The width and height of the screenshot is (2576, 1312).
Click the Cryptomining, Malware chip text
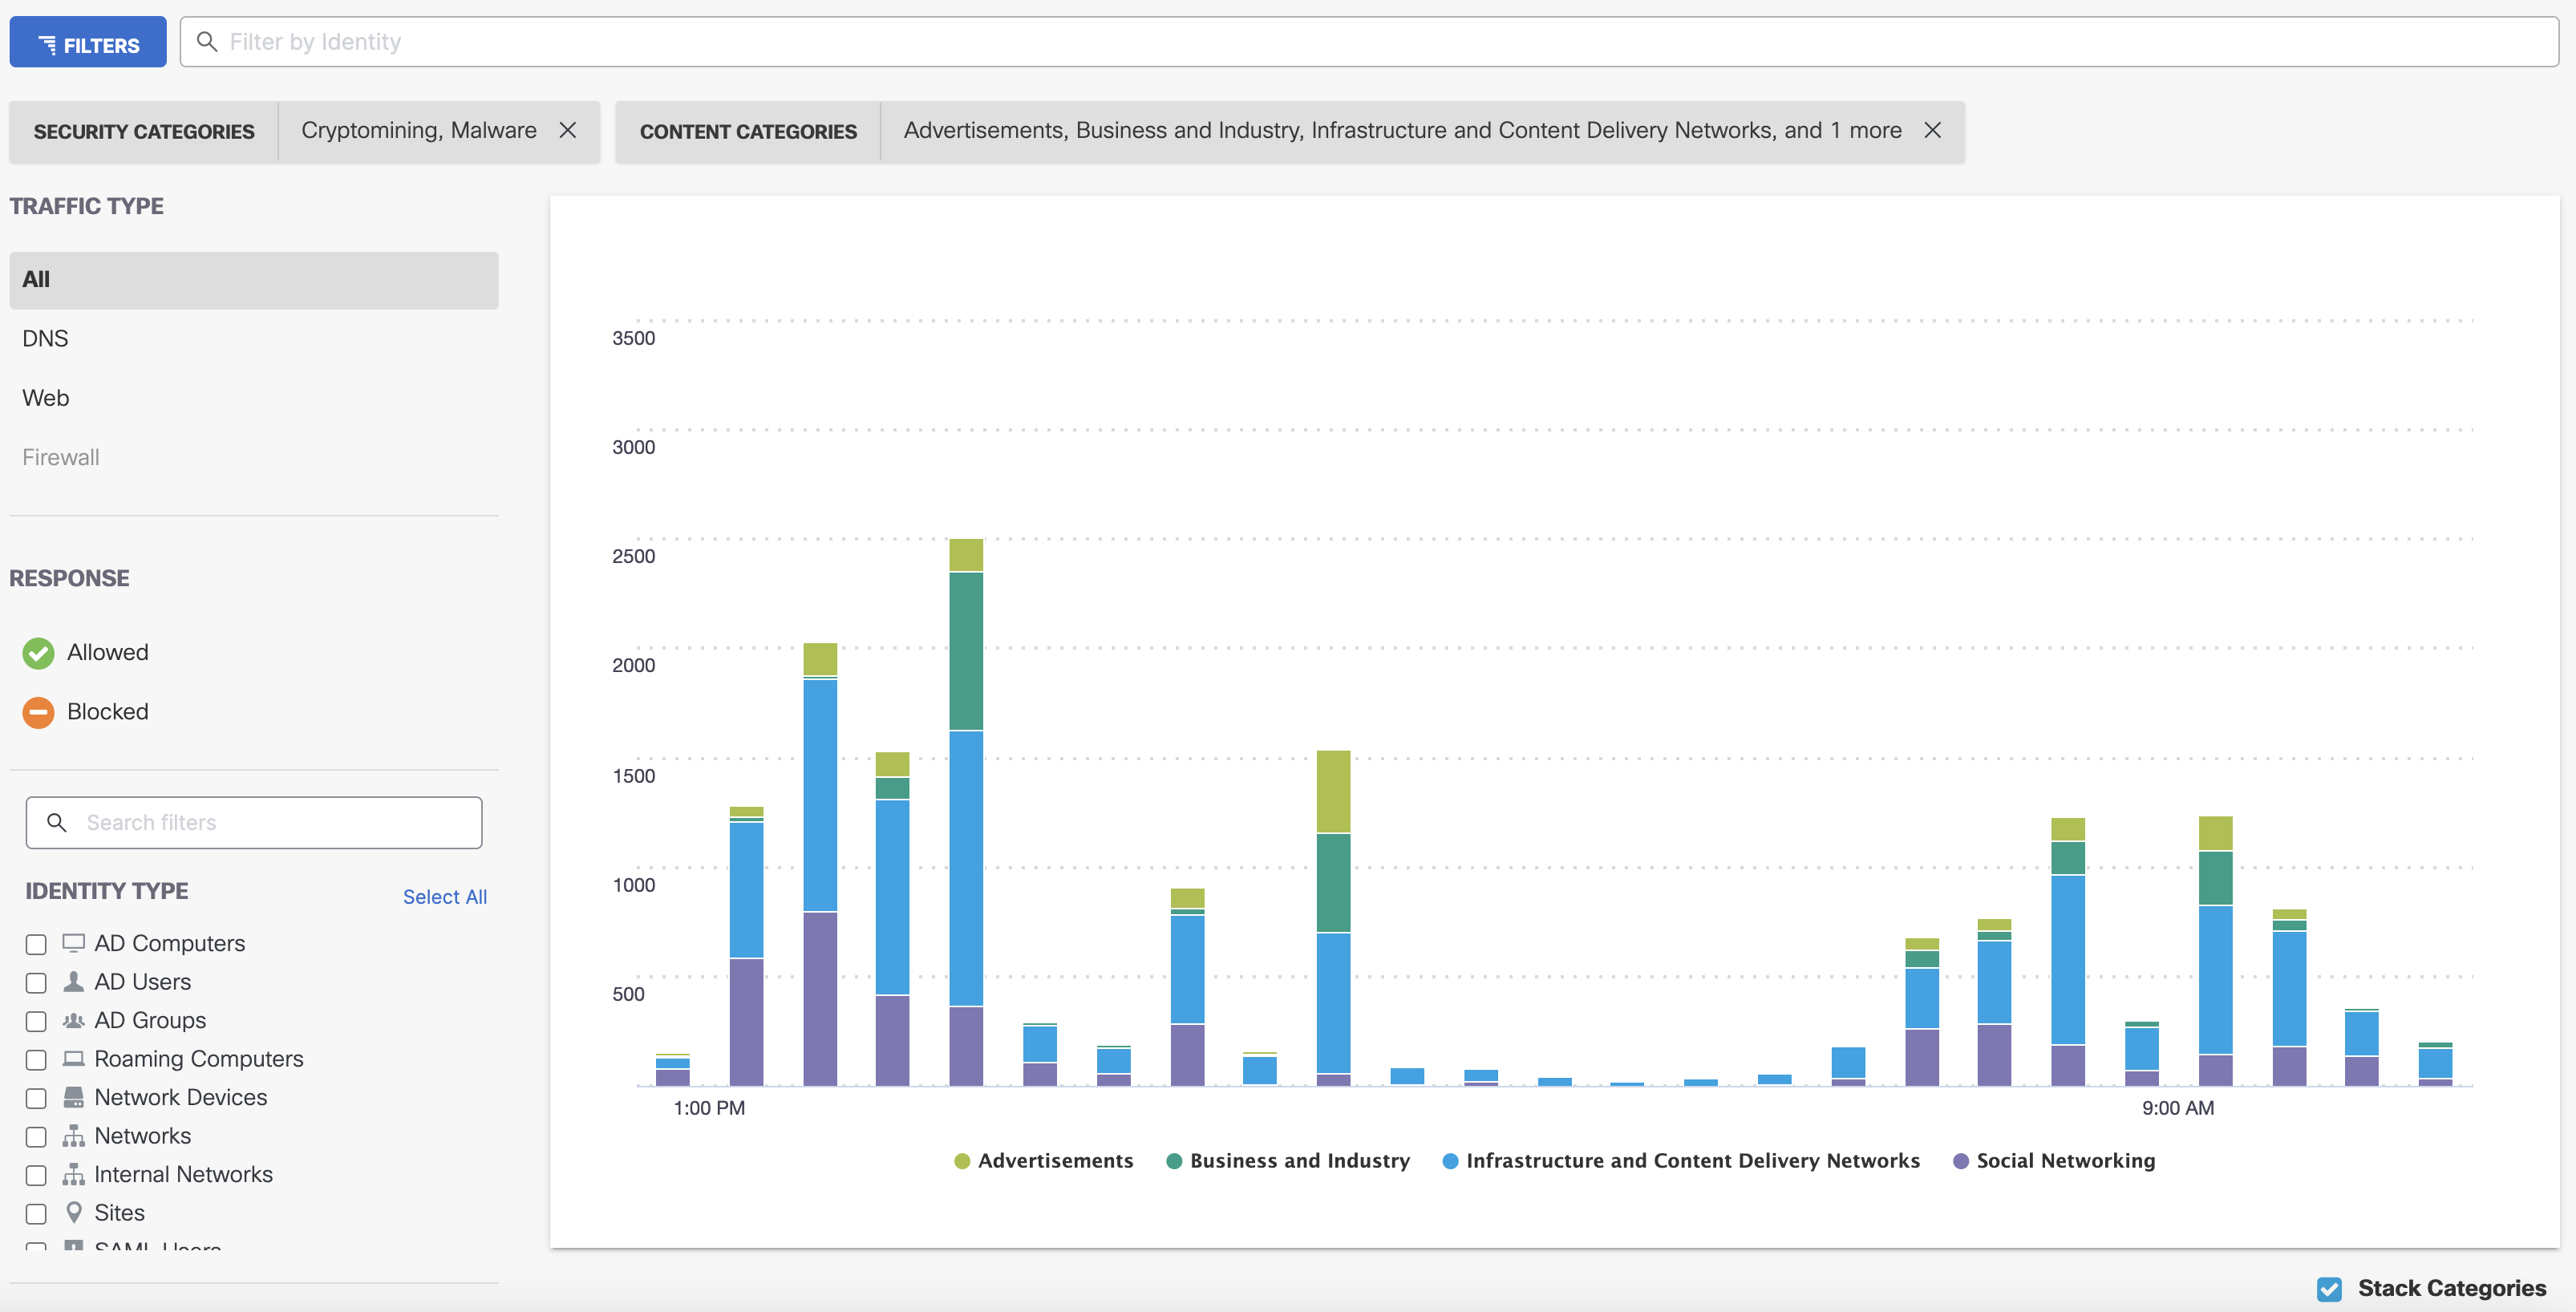419,131
